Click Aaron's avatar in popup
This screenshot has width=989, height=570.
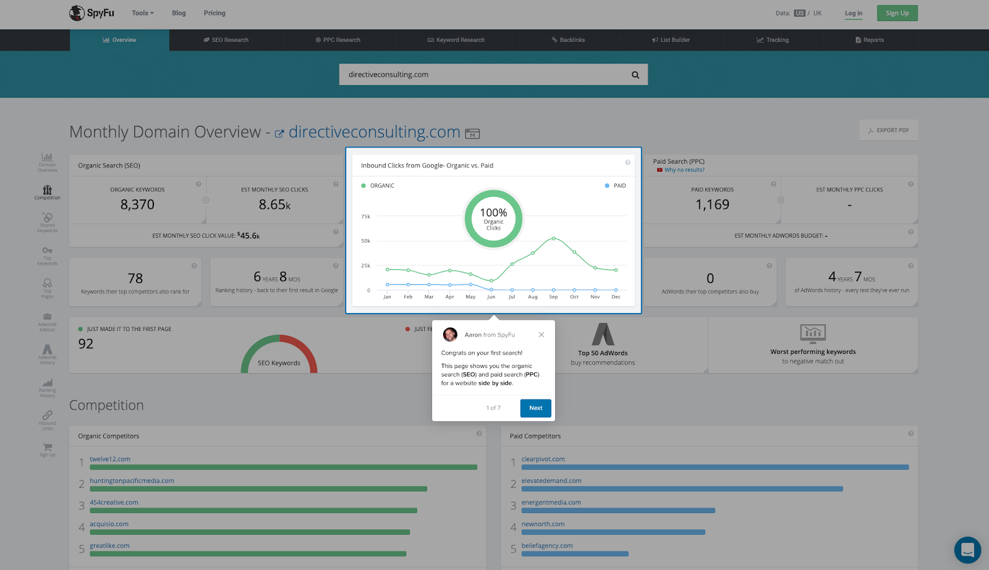pos(450,335)
